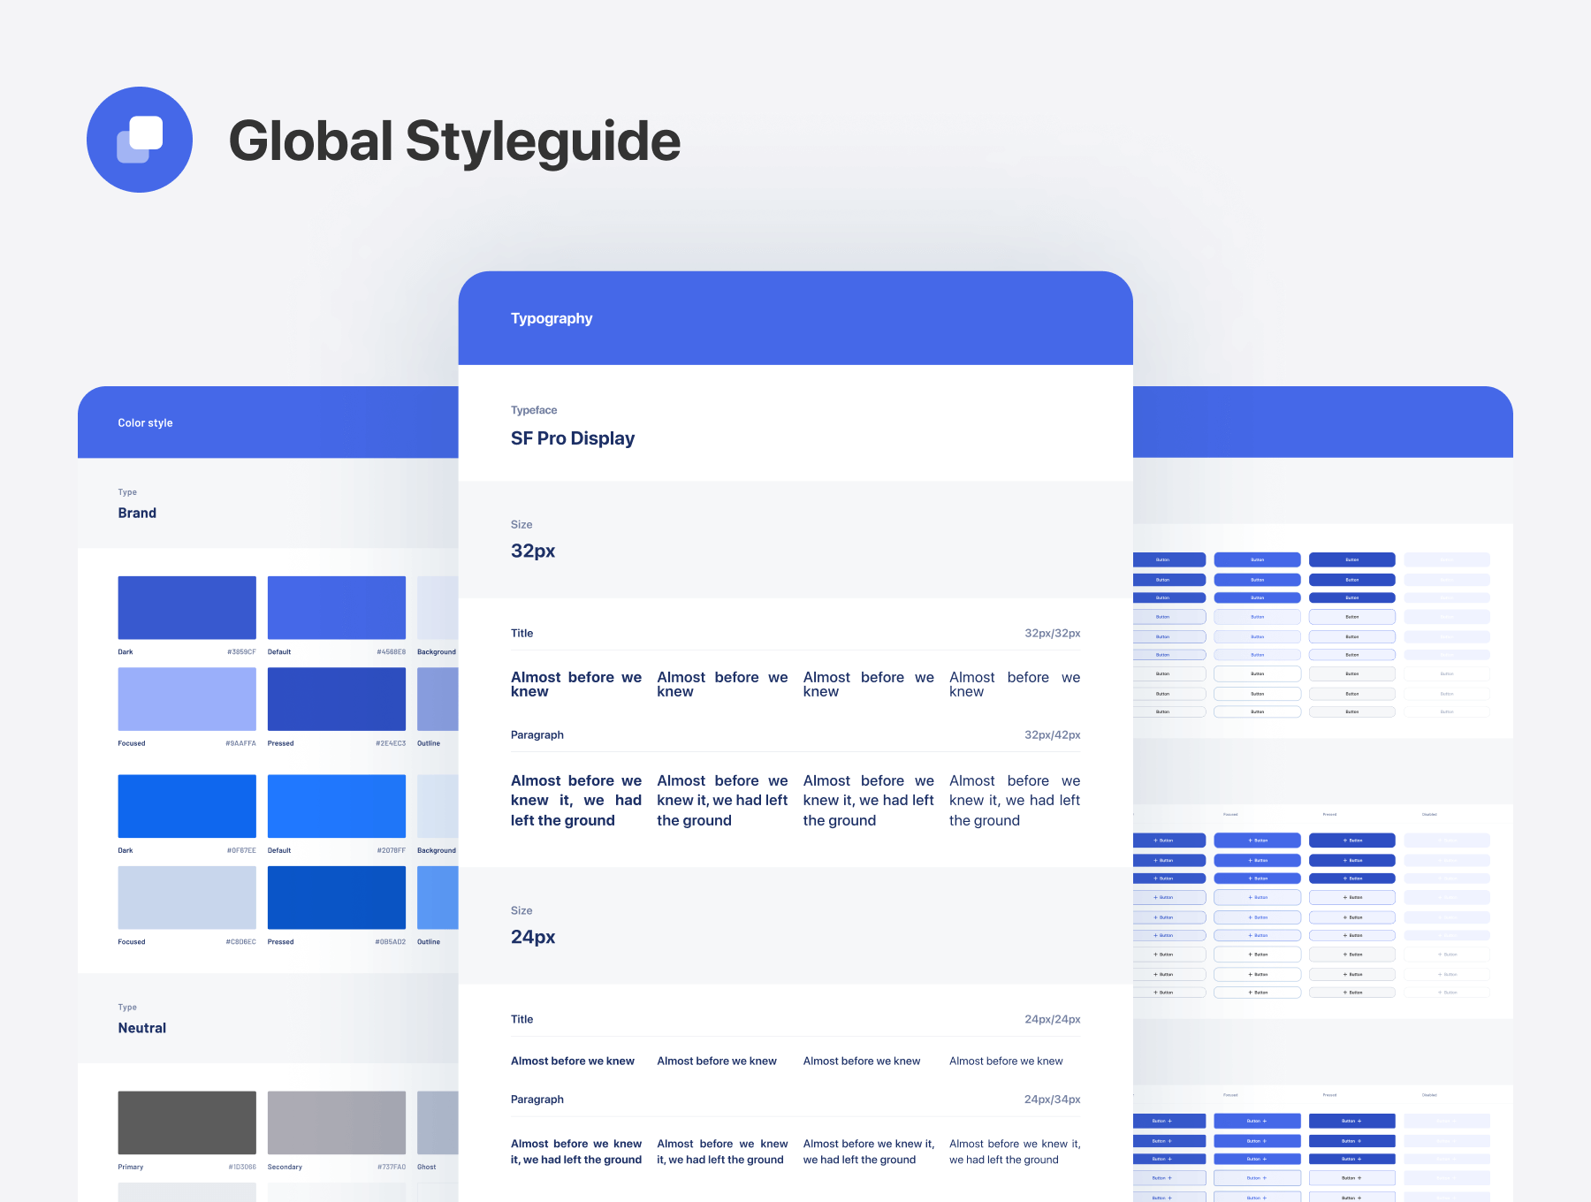Click plus icon on top Pressed-column button
This screenshot has width=1591, height=1202.
point(1345,841)
